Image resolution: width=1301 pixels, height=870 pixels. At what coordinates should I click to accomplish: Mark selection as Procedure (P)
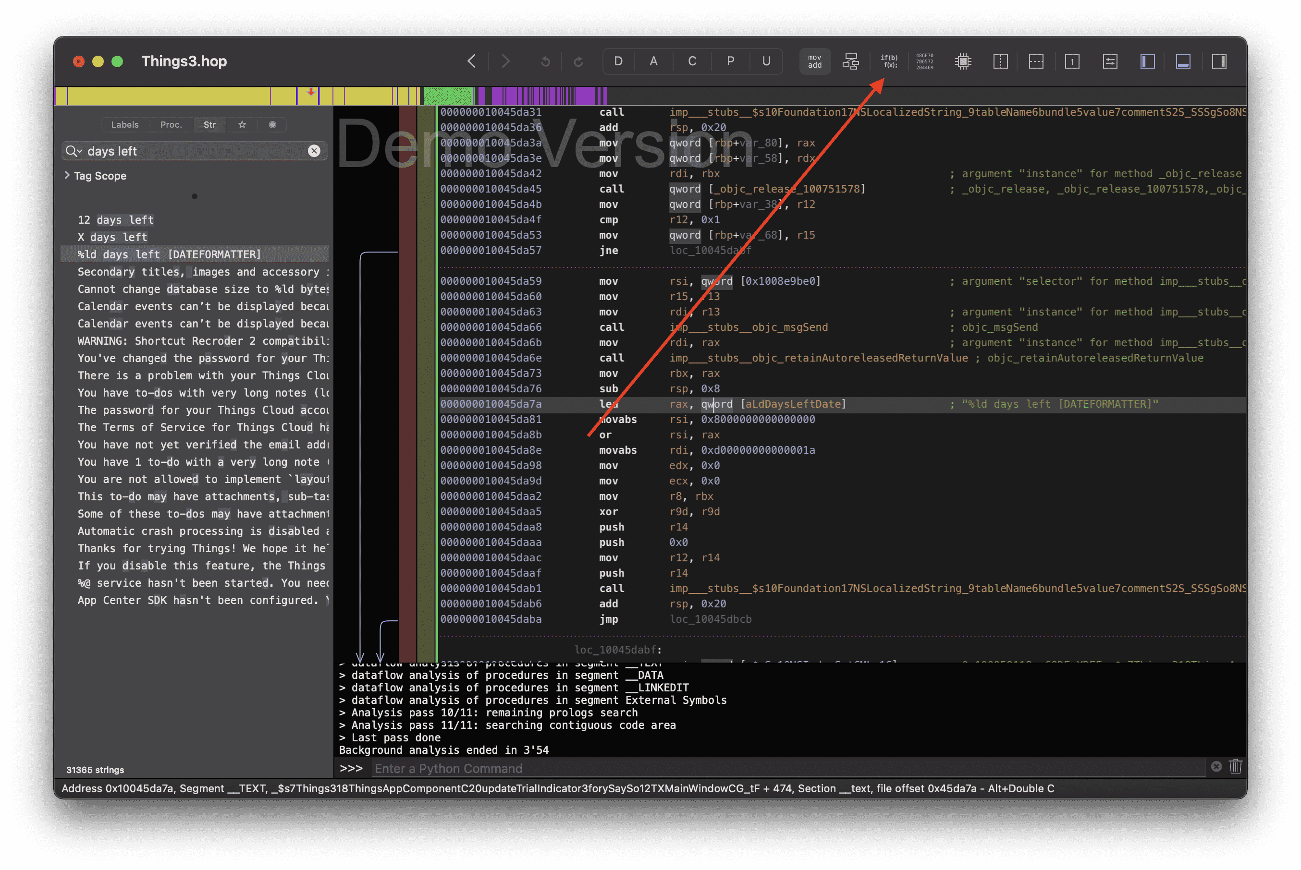(730, 61)
